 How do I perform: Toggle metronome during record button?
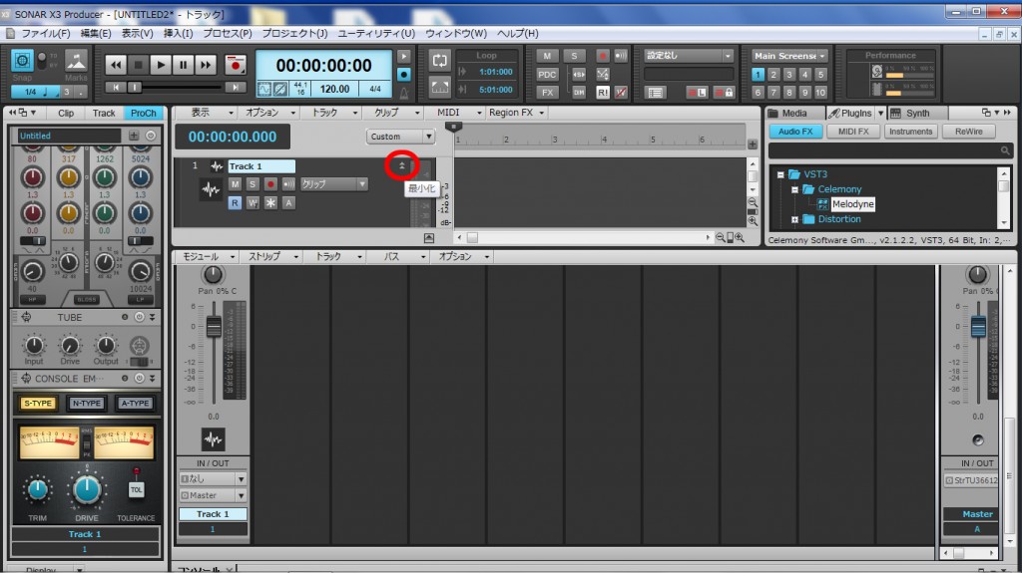[x=403, y=74]
